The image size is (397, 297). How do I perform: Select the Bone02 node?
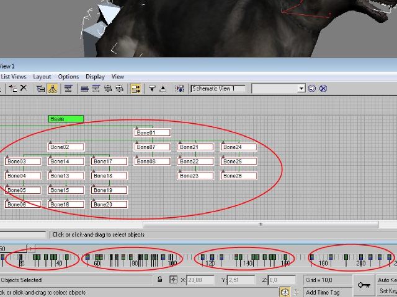66,147
